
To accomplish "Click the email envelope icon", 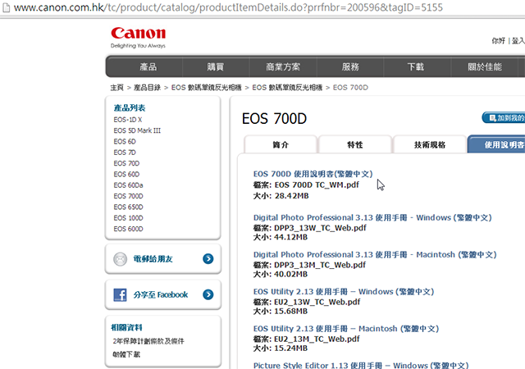I will coord(121,259).
